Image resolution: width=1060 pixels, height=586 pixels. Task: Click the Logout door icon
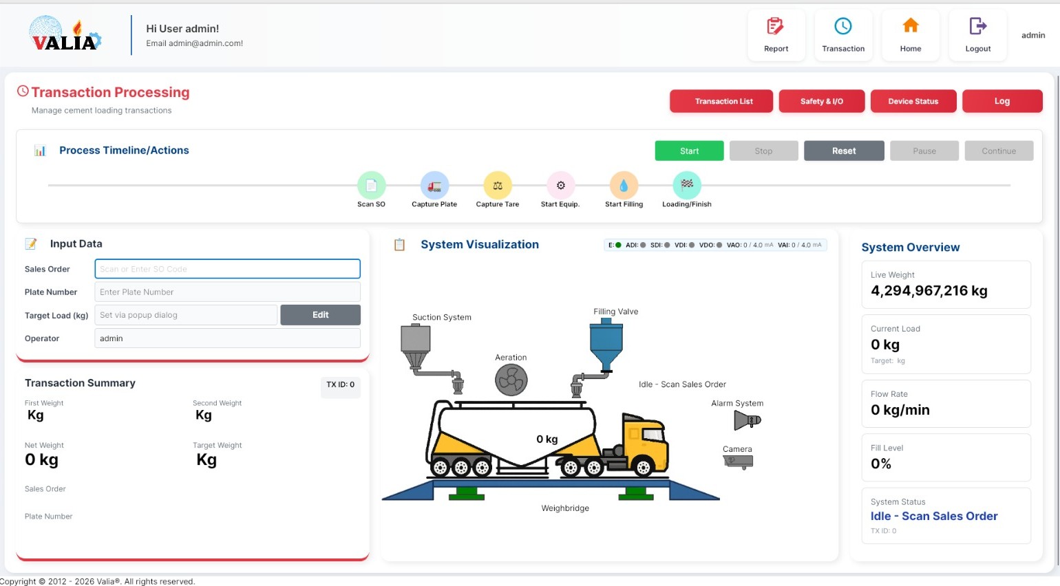978,26
